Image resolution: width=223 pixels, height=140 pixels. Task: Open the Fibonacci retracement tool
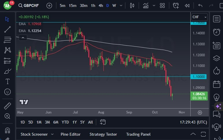point(8,40)
